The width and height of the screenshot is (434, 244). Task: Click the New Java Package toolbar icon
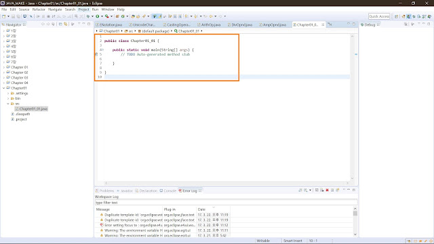117,16
